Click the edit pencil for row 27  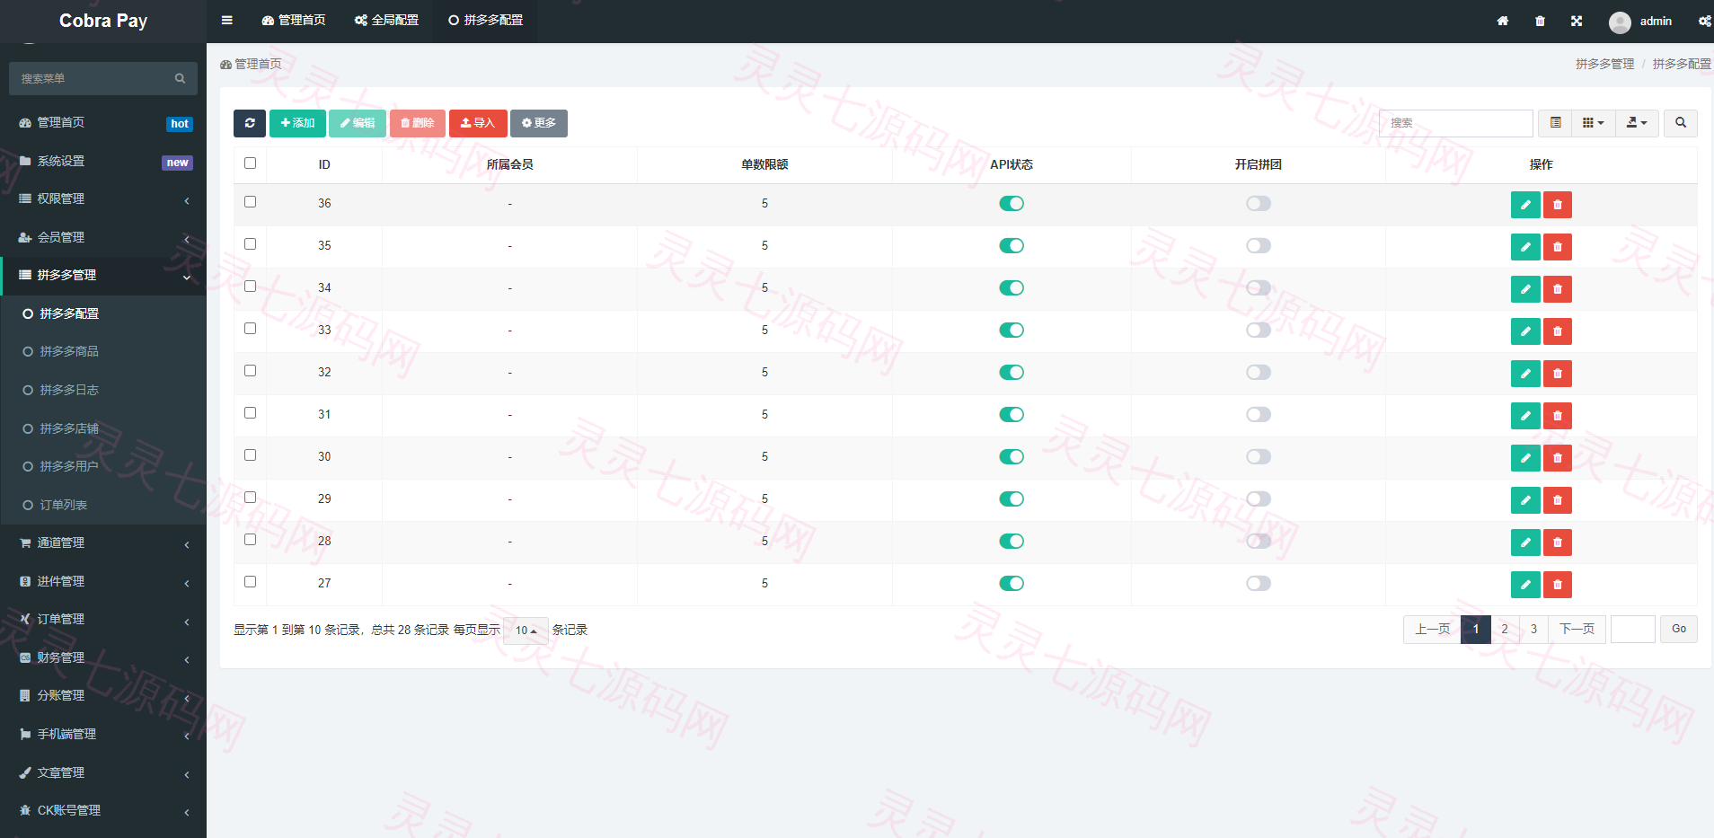click(x=1525, y=585)
